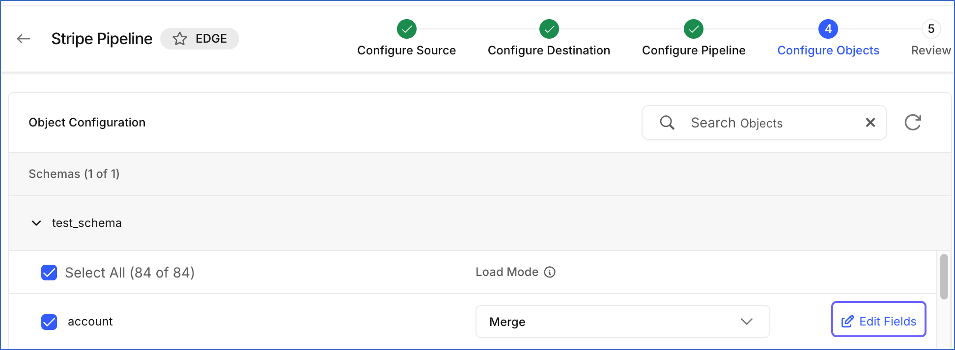Screen dimensions: 955x350
Task: Clear the search with the X icon
Action: pyautogui.click(x=871, y=123)
